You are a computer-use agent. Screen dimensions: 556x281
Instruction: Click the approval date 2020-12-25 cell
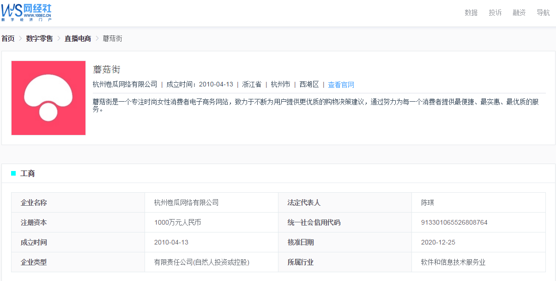pyautogui.click(x=438, y=242)
